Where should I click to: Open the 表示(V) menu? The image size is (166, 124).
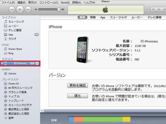pos(32,2)
